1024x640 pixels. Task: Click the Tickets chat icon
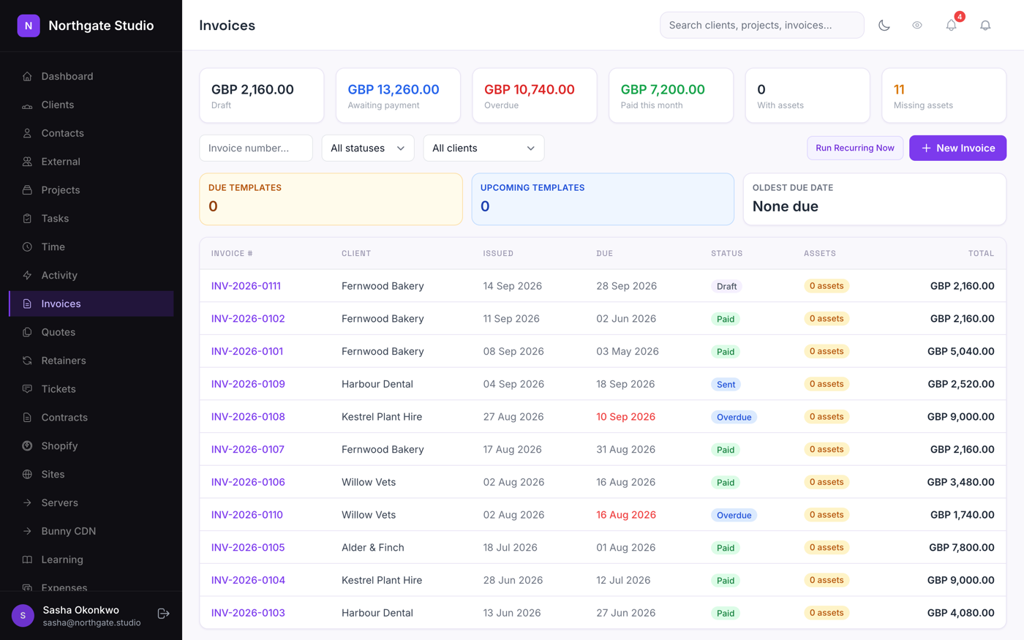27,389
